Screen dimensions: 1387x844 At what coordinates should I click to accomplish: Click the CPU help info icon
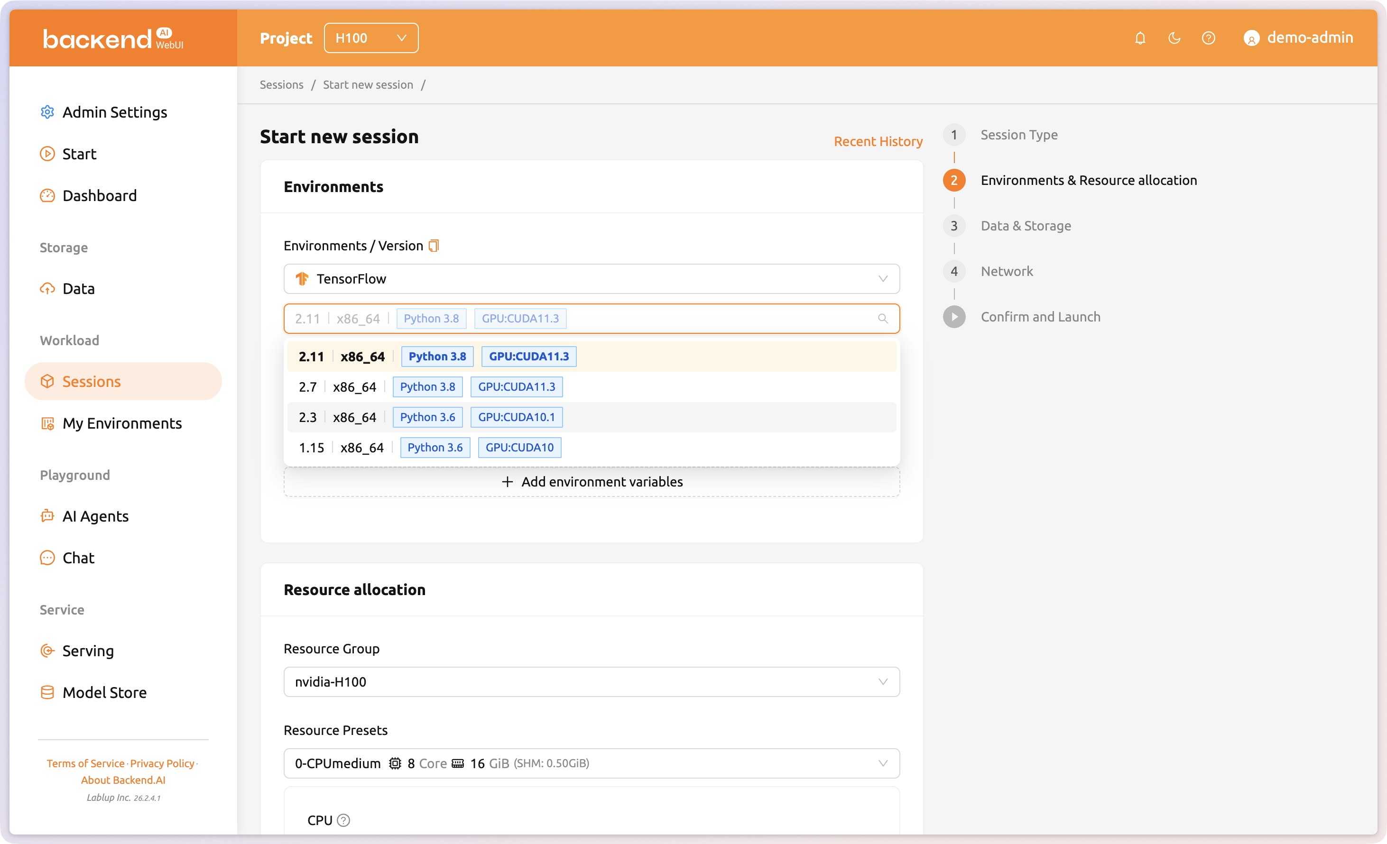pyautogui.click(x=343, y=820)
